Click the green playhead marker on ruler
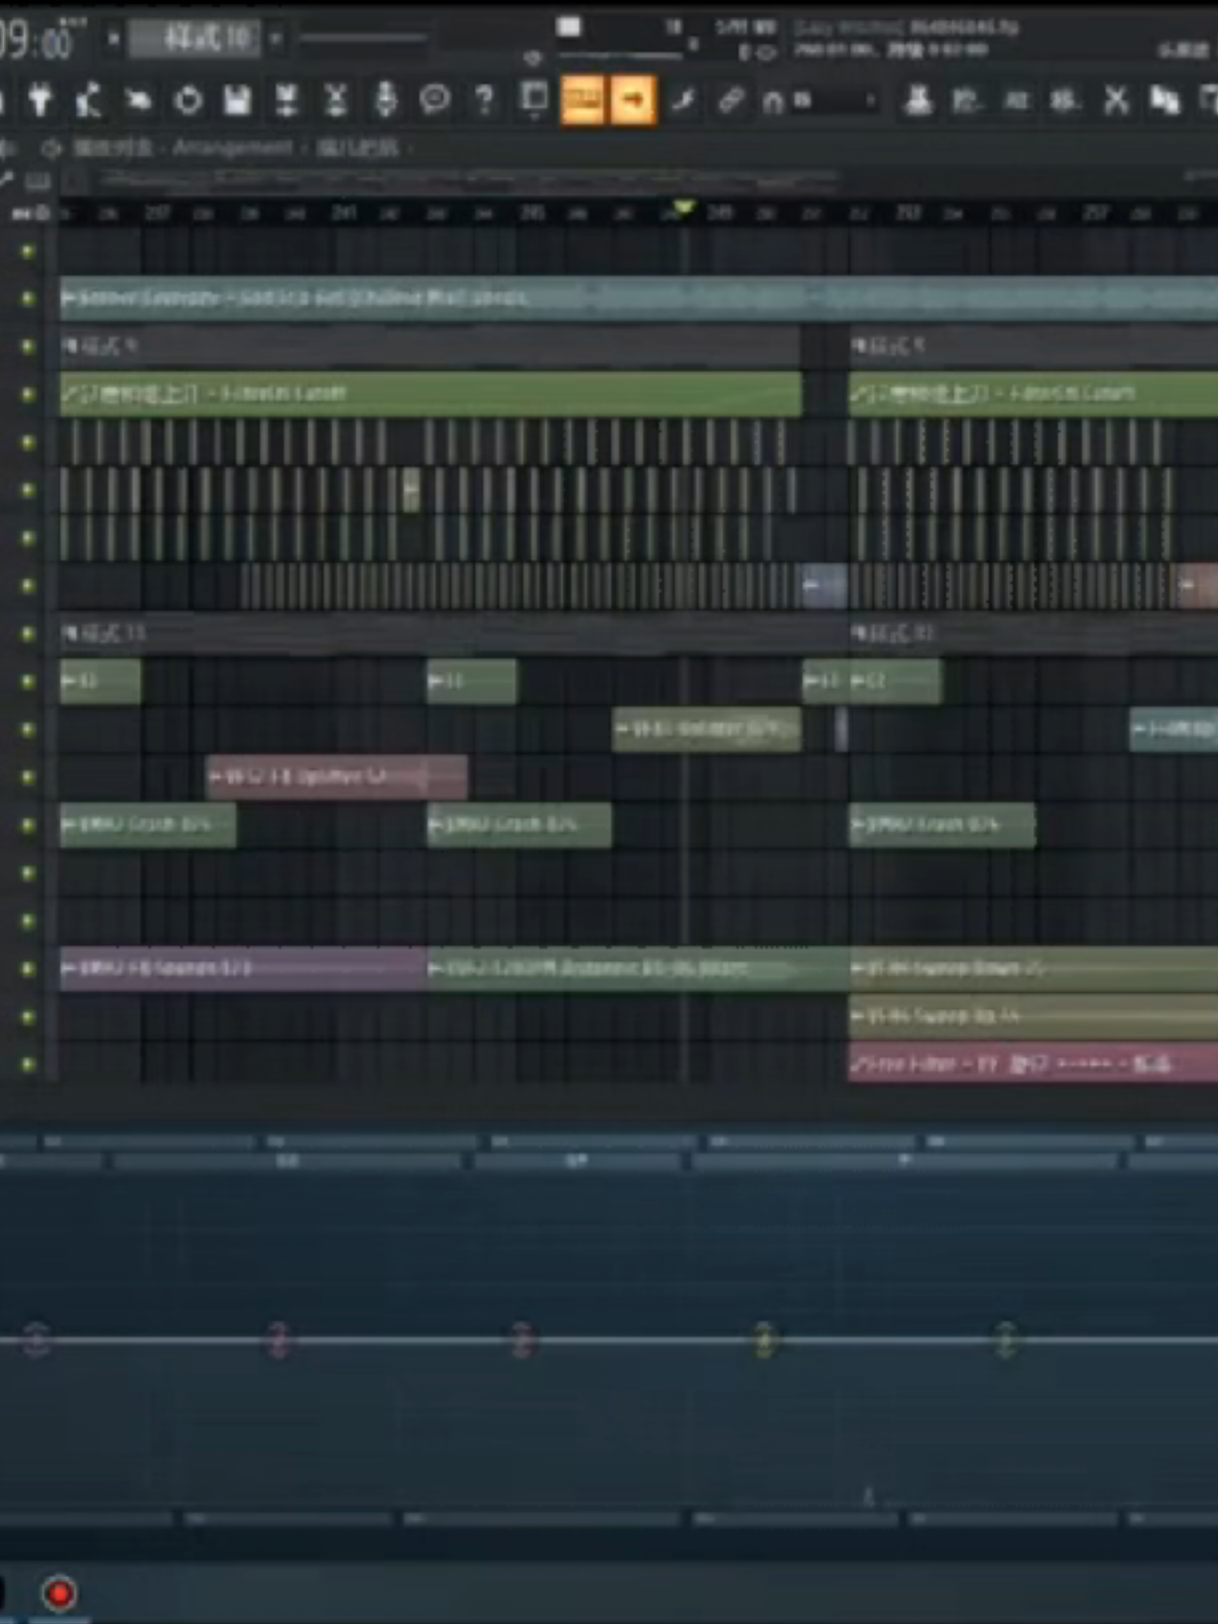The width and height of the screenshot is (1218, 1624). (684, 208)
